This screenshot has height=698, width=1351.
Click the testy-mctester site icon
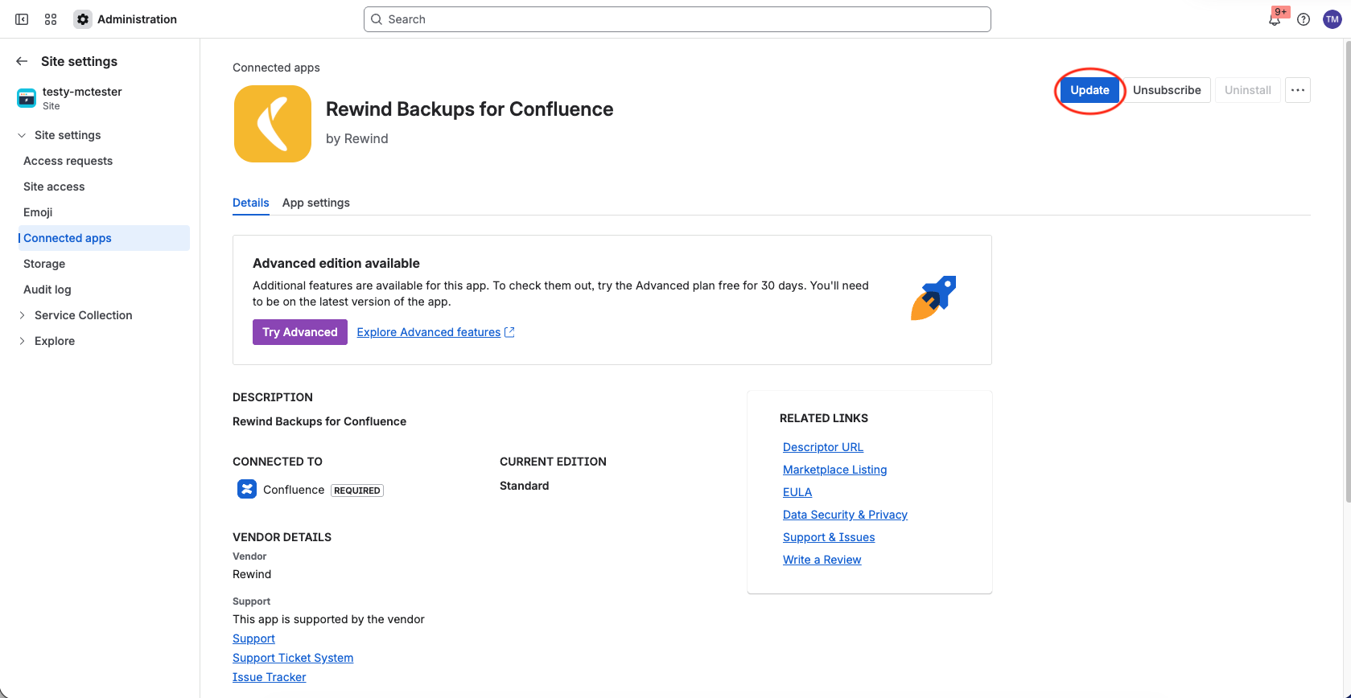point(27,98)
